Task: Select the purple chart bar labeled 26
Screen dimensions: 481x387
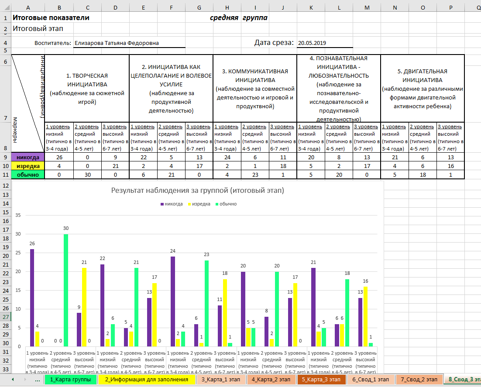Action: (x=32, y=298)
